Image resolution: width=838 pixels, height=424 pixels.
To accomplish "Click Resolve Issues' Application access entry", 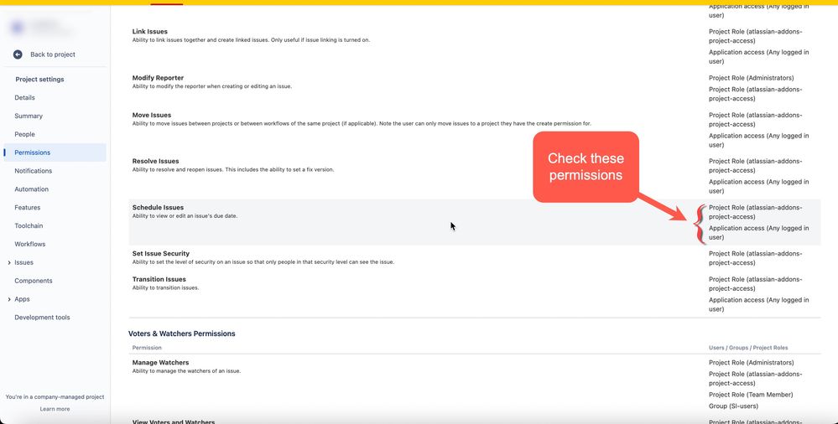I will tap(759, 186).
